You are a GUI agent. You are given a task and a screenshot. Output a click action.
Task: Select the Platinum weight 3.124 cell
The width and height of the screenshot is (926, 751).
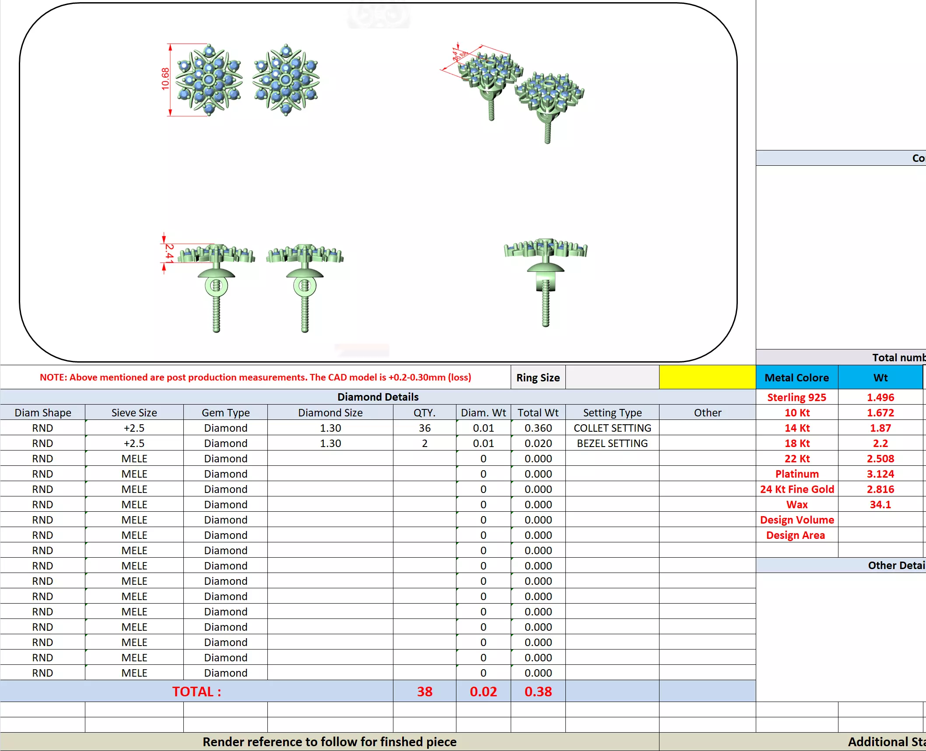880,474
